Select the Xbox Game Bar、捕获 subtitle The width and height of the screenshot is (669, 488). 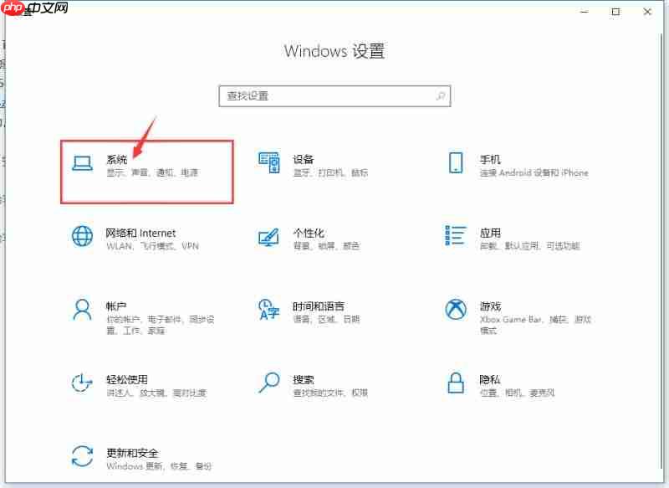[534, 319]
